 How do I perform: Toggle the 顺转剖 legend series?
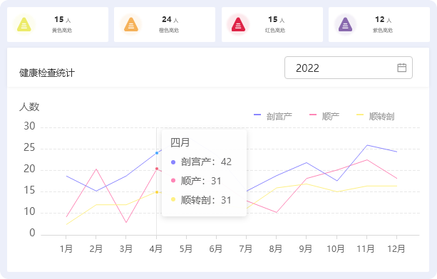point(376,116)
